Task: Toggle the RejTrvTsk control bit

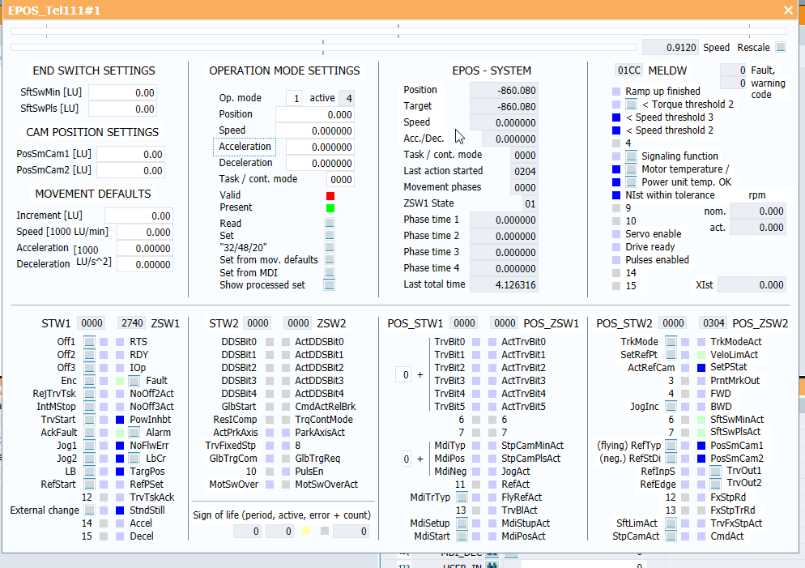Action: 89,394
